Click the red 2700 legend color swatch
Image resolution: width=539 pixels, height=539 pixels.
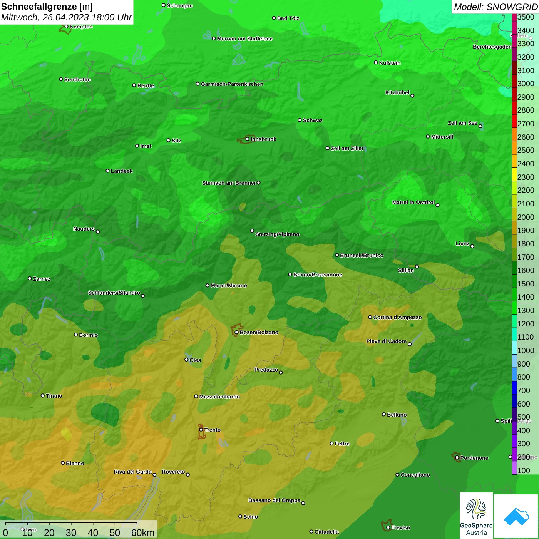click(x=514, y=121)
